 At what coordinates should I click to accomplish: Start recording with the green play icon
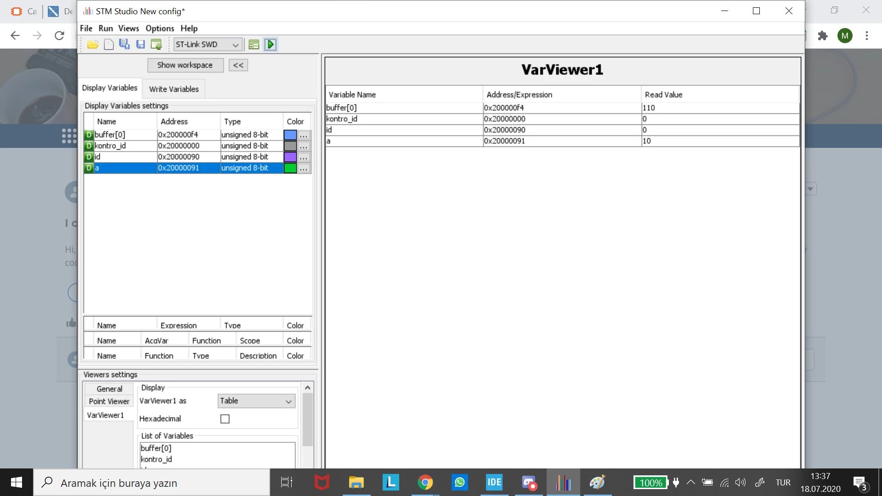pyautogui.click(x=271, y=45)
